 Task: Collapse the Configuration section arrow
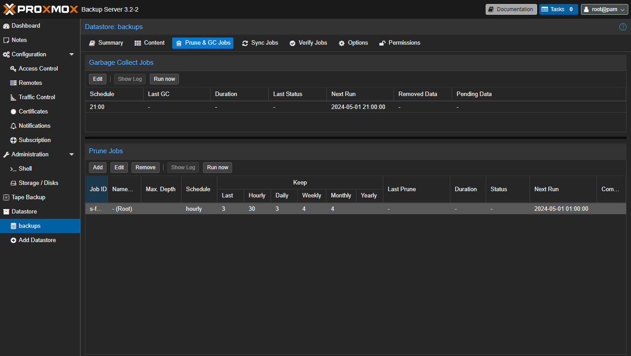click(x=72, y=54)
